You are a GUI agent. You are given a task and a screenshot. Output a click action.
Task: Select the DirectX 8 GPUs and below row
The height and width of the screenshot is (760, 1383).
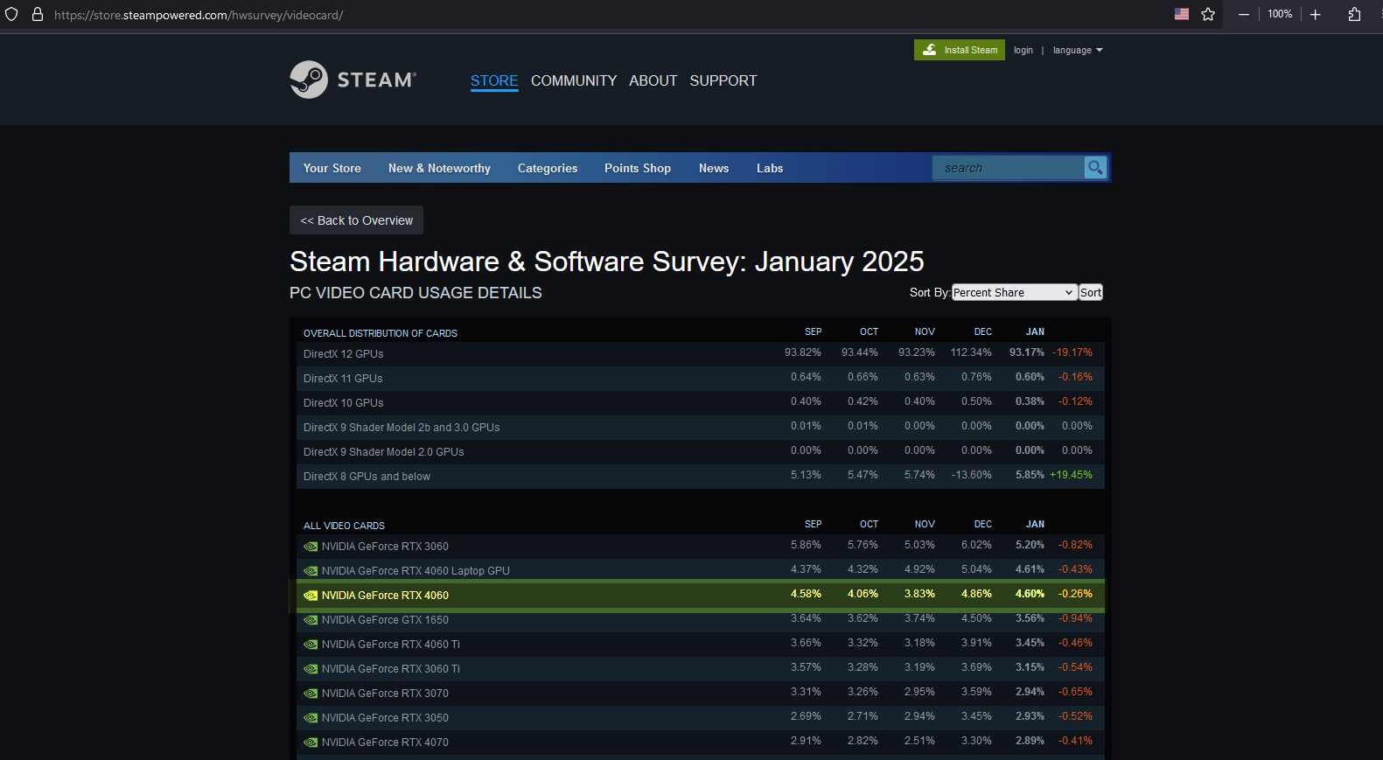coord(367,477)
